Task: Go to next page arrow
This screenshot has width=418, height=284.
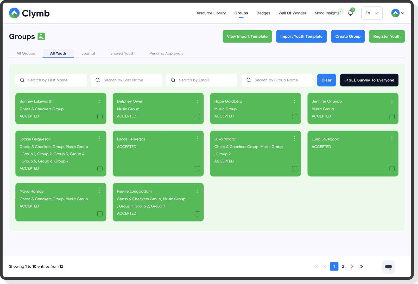Action: pyautogui.click(x=352, y=266)
